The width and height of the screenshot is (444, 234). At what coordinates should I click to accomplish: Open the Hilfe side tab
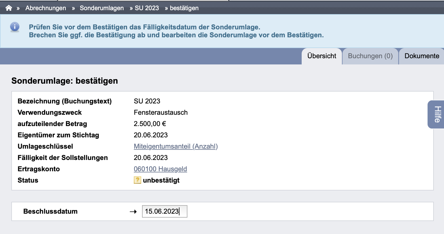click(436, 114)
